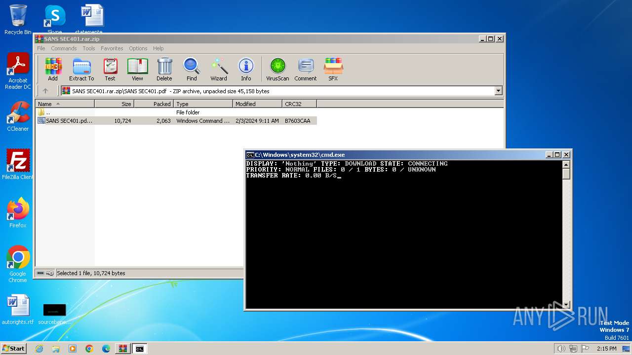Click the statements Word document desktop icon
This screenshot has height=355, width=632.
coord(92,20)
